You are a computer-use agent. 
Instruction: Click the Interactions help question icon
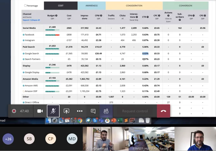(137, 17)
